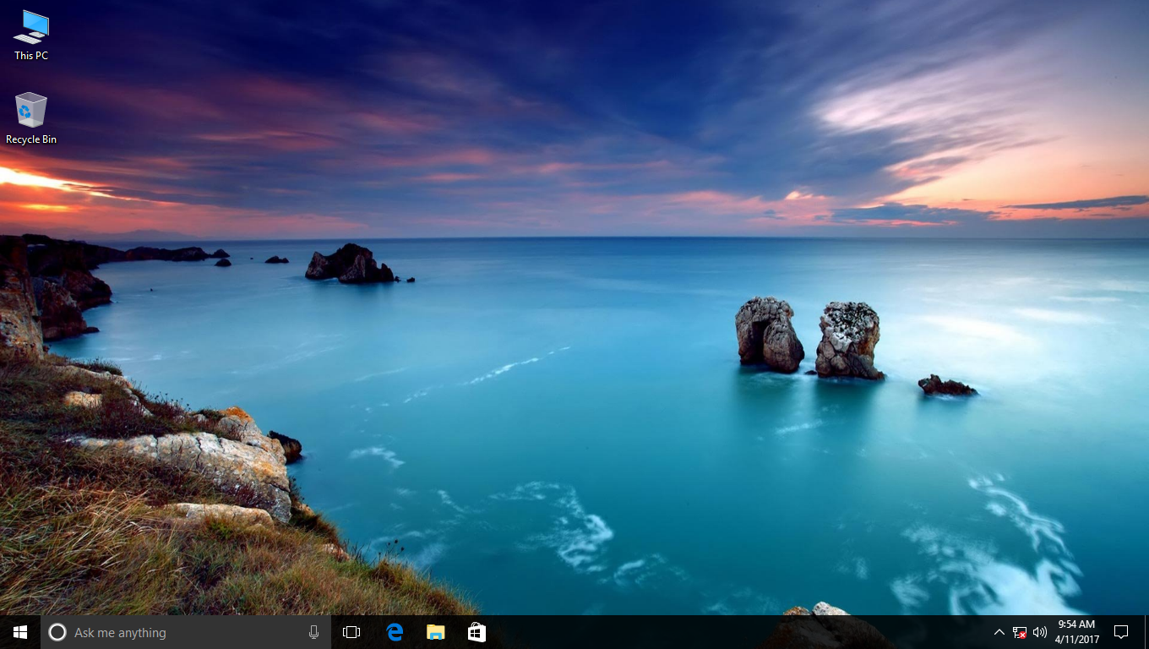Activate Cortana's microphone for voice search
This screenshot has width=1149, height=649.
313,632
